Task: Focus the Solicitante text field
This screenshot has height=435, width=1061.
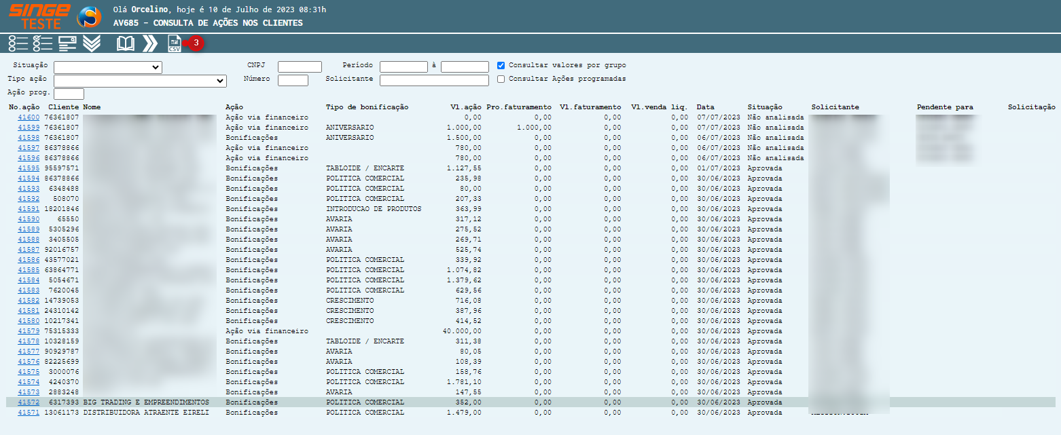Action: point(434,80)
